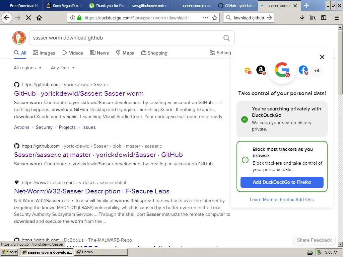Open the Issues sitelink
Screen dimensions: 343x257
point(89,127)
